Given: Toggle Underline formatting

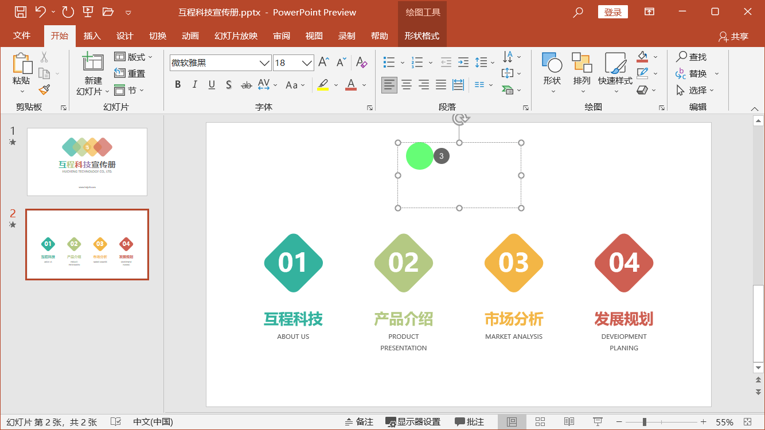Looking at the screenshot, I should tap(212, 85).
